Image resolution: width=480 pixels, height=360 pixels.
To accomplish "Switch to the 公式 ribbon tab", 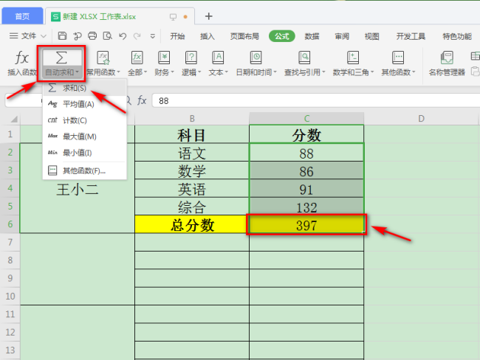I will [282, 36].
